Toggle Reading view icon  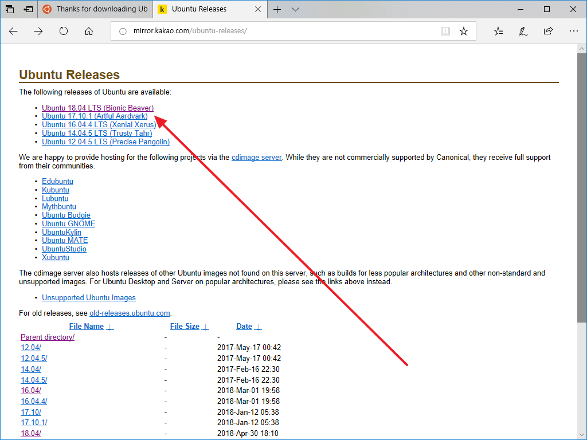click(445, 31)
